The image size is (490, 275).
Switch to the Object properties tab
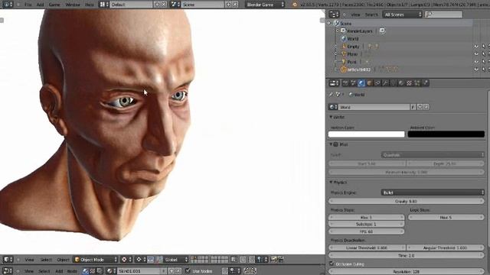click(x=369, y=83)
